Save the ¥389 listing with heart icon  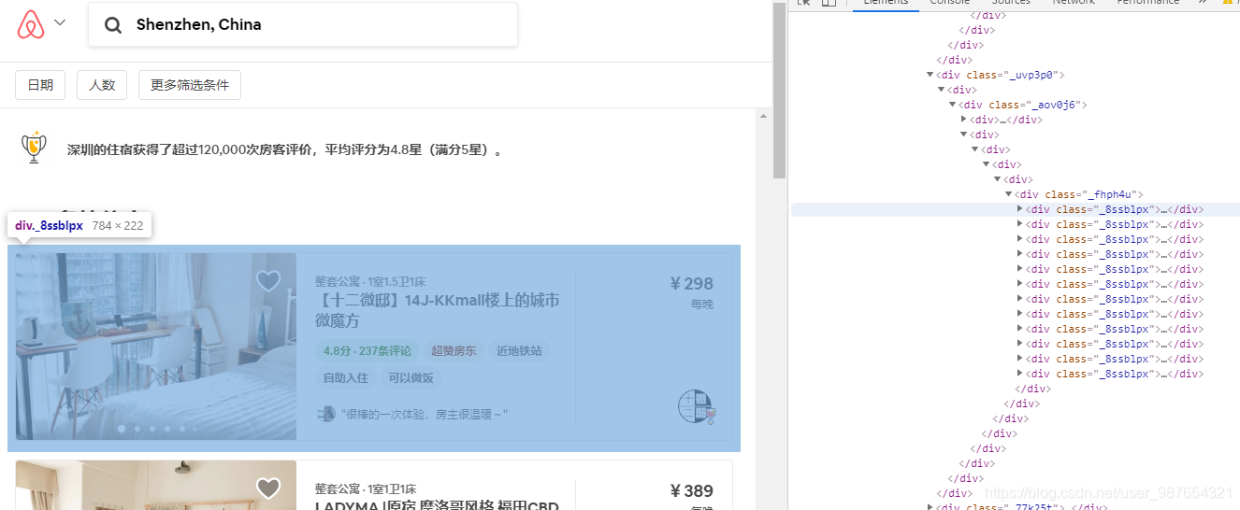(x=268, y=488)
